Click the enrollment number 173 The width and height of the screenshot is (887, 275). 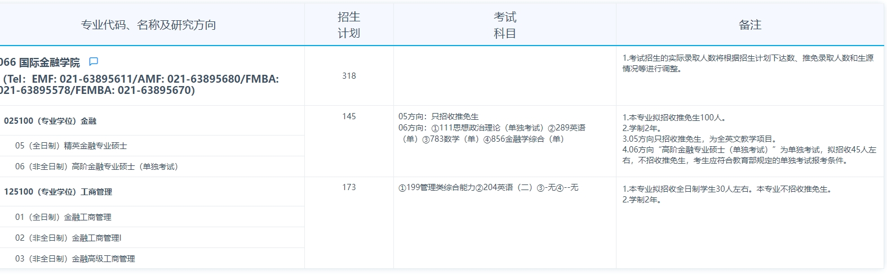click(349, 187)
